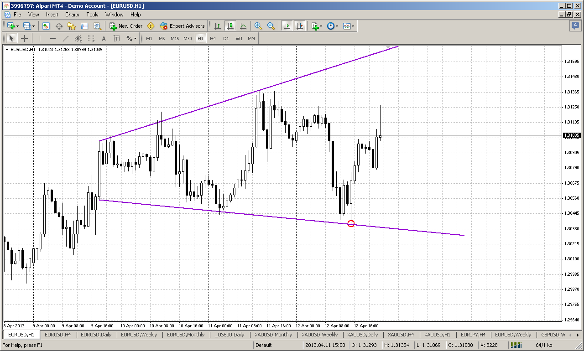Image resolution: width=584 pixels, height=351 pixels.
Task: Click the connection status bars icon
Action: pos(517,345)
